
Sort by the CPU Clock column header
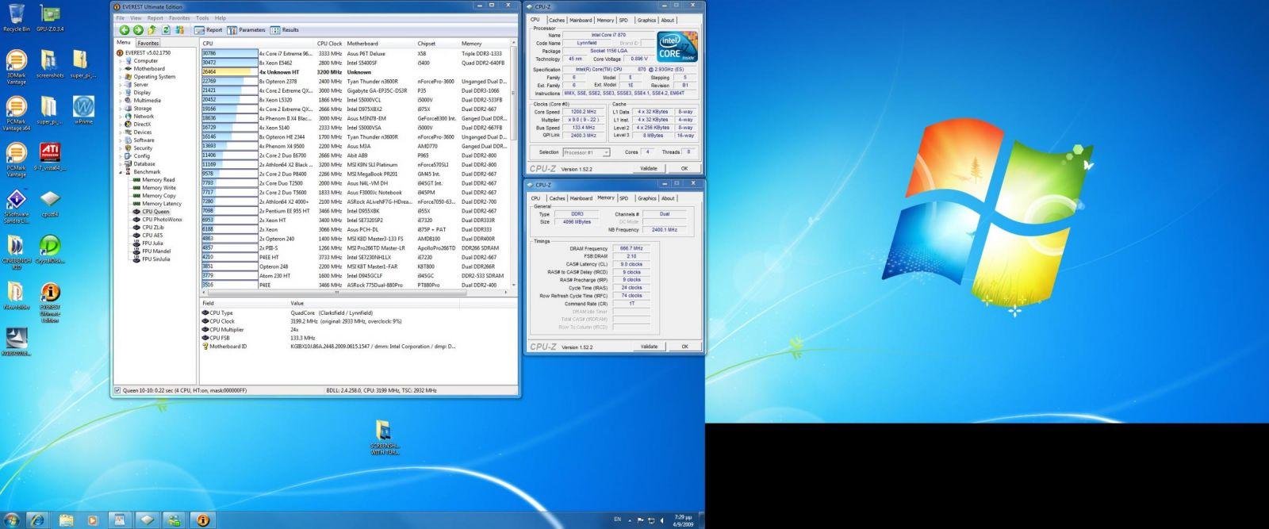[329, 44]
